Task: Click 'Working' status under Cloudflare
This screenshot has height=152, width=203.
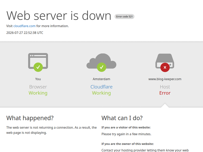Action: [101, 93]
